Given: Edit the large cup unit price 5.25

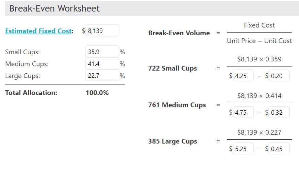Looking at the screenshot, I should pos(243,149).
